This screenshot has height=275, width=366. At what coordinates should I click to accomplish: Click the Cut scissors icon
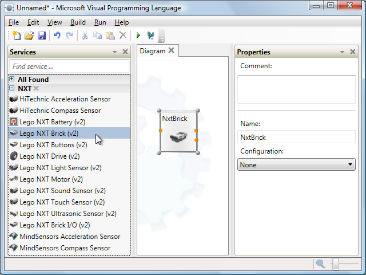pyautogui.click(x=85, y=36)
